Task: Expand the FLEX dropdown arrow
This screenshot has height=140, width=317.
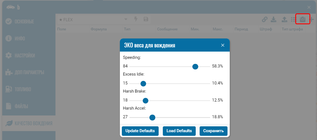Action: [x=126, y=20]
